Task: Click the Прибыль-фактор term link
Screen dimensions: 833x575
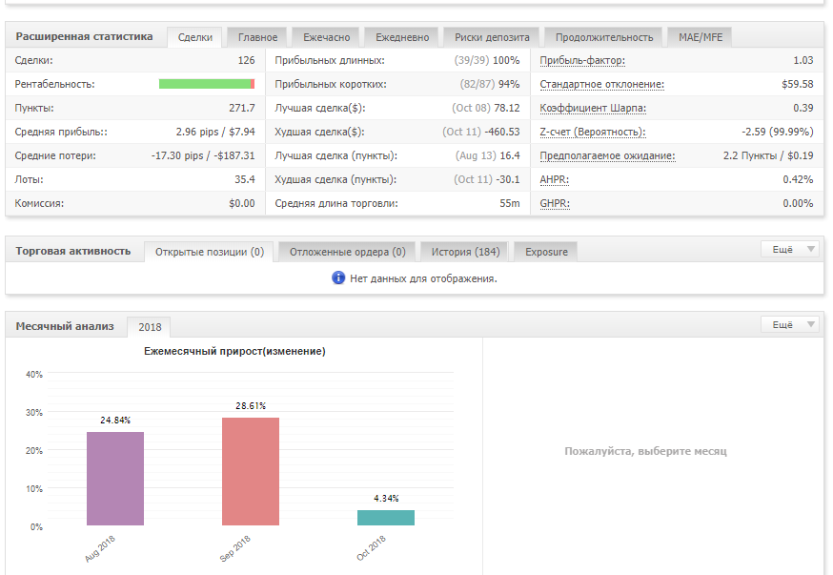Action: click(582, 61)
